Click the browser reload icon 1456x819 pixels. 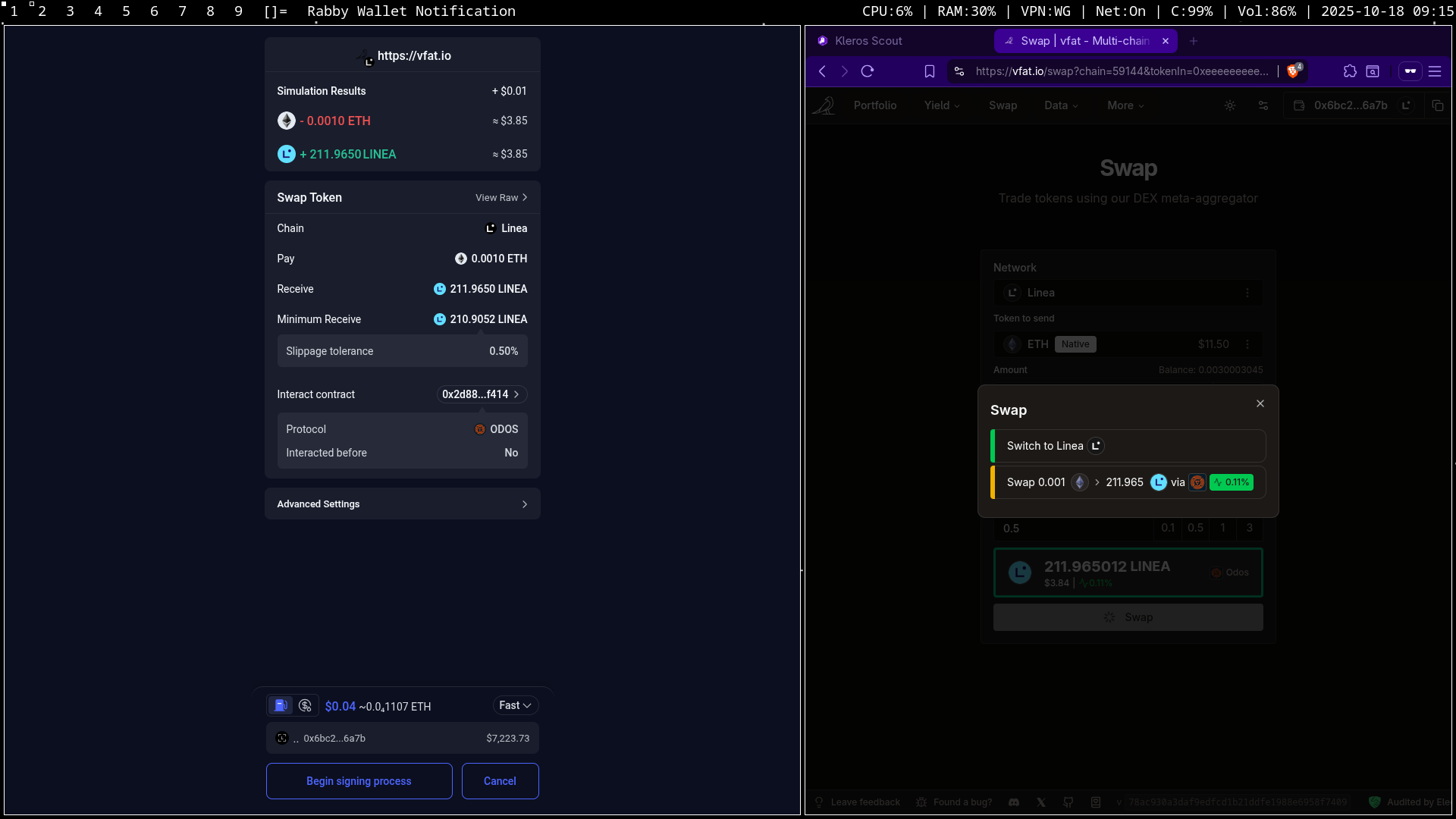point(868,71)
